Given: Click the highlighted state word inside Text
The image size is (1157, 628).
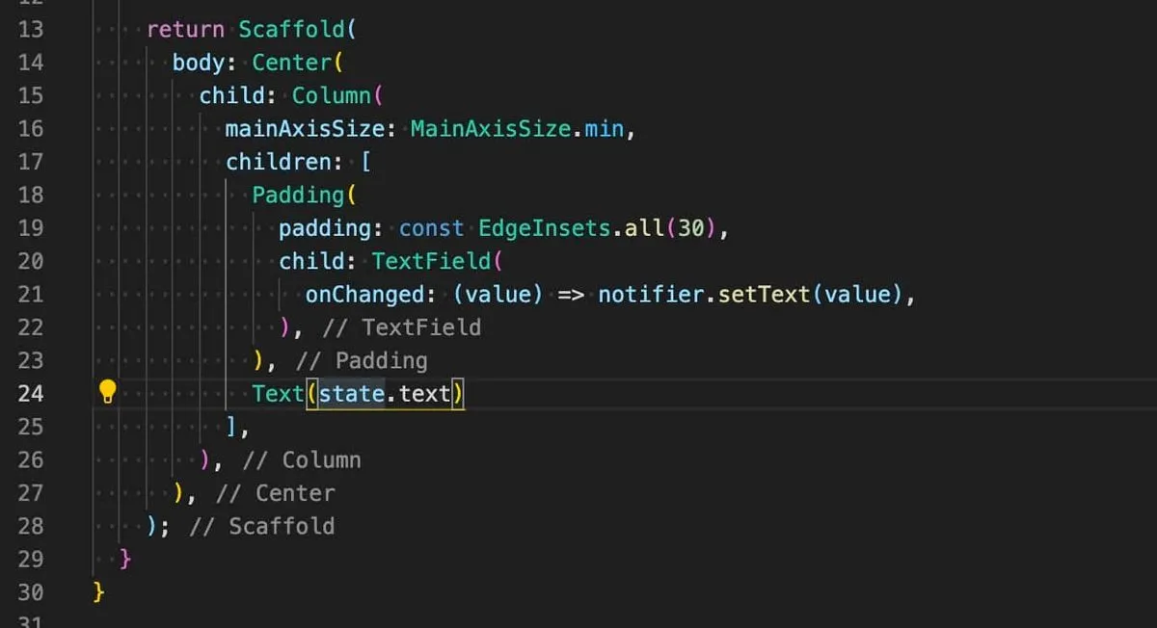Looking at the screenshot, I should coord(352,393).
